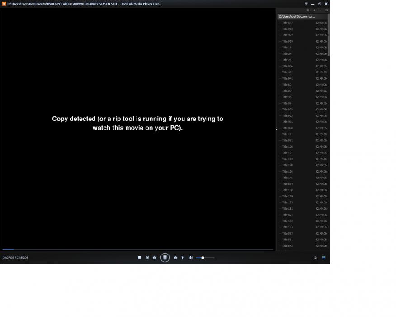The width and height of the screenshot is (396, 317).
Task: Select Title 843 in the playlist
Action: (x=303, y=246)
